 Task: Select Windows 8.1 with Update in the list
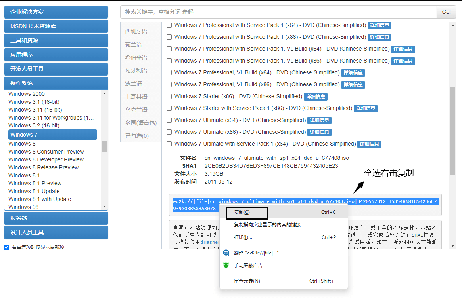(40, 199)
